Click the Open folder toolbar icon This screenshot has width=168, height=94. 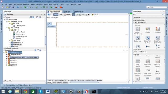[7, 7]
